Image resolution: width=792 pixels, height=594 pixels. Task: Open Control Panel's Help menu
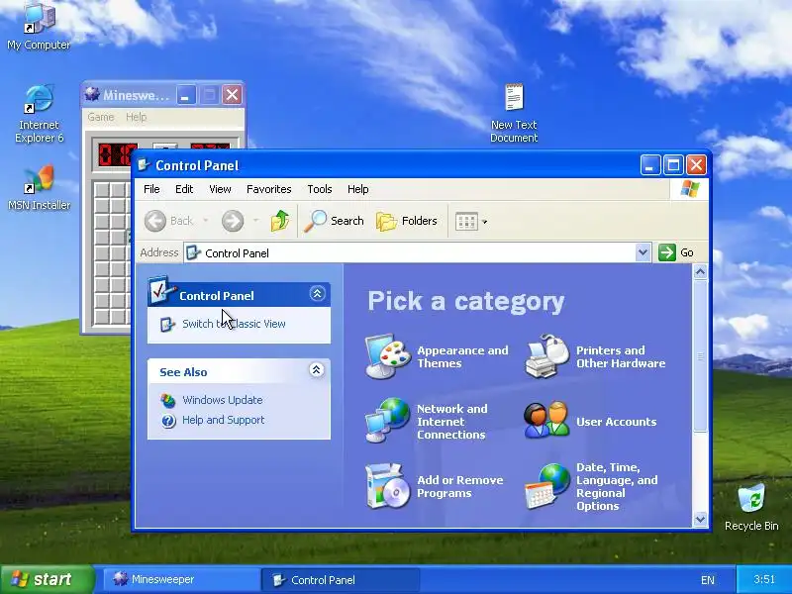[358, 189]
